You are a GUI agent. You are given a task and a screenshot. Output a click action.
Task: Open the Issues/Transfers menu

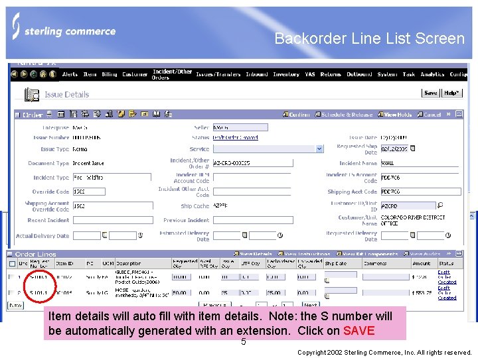coord(218,74)
